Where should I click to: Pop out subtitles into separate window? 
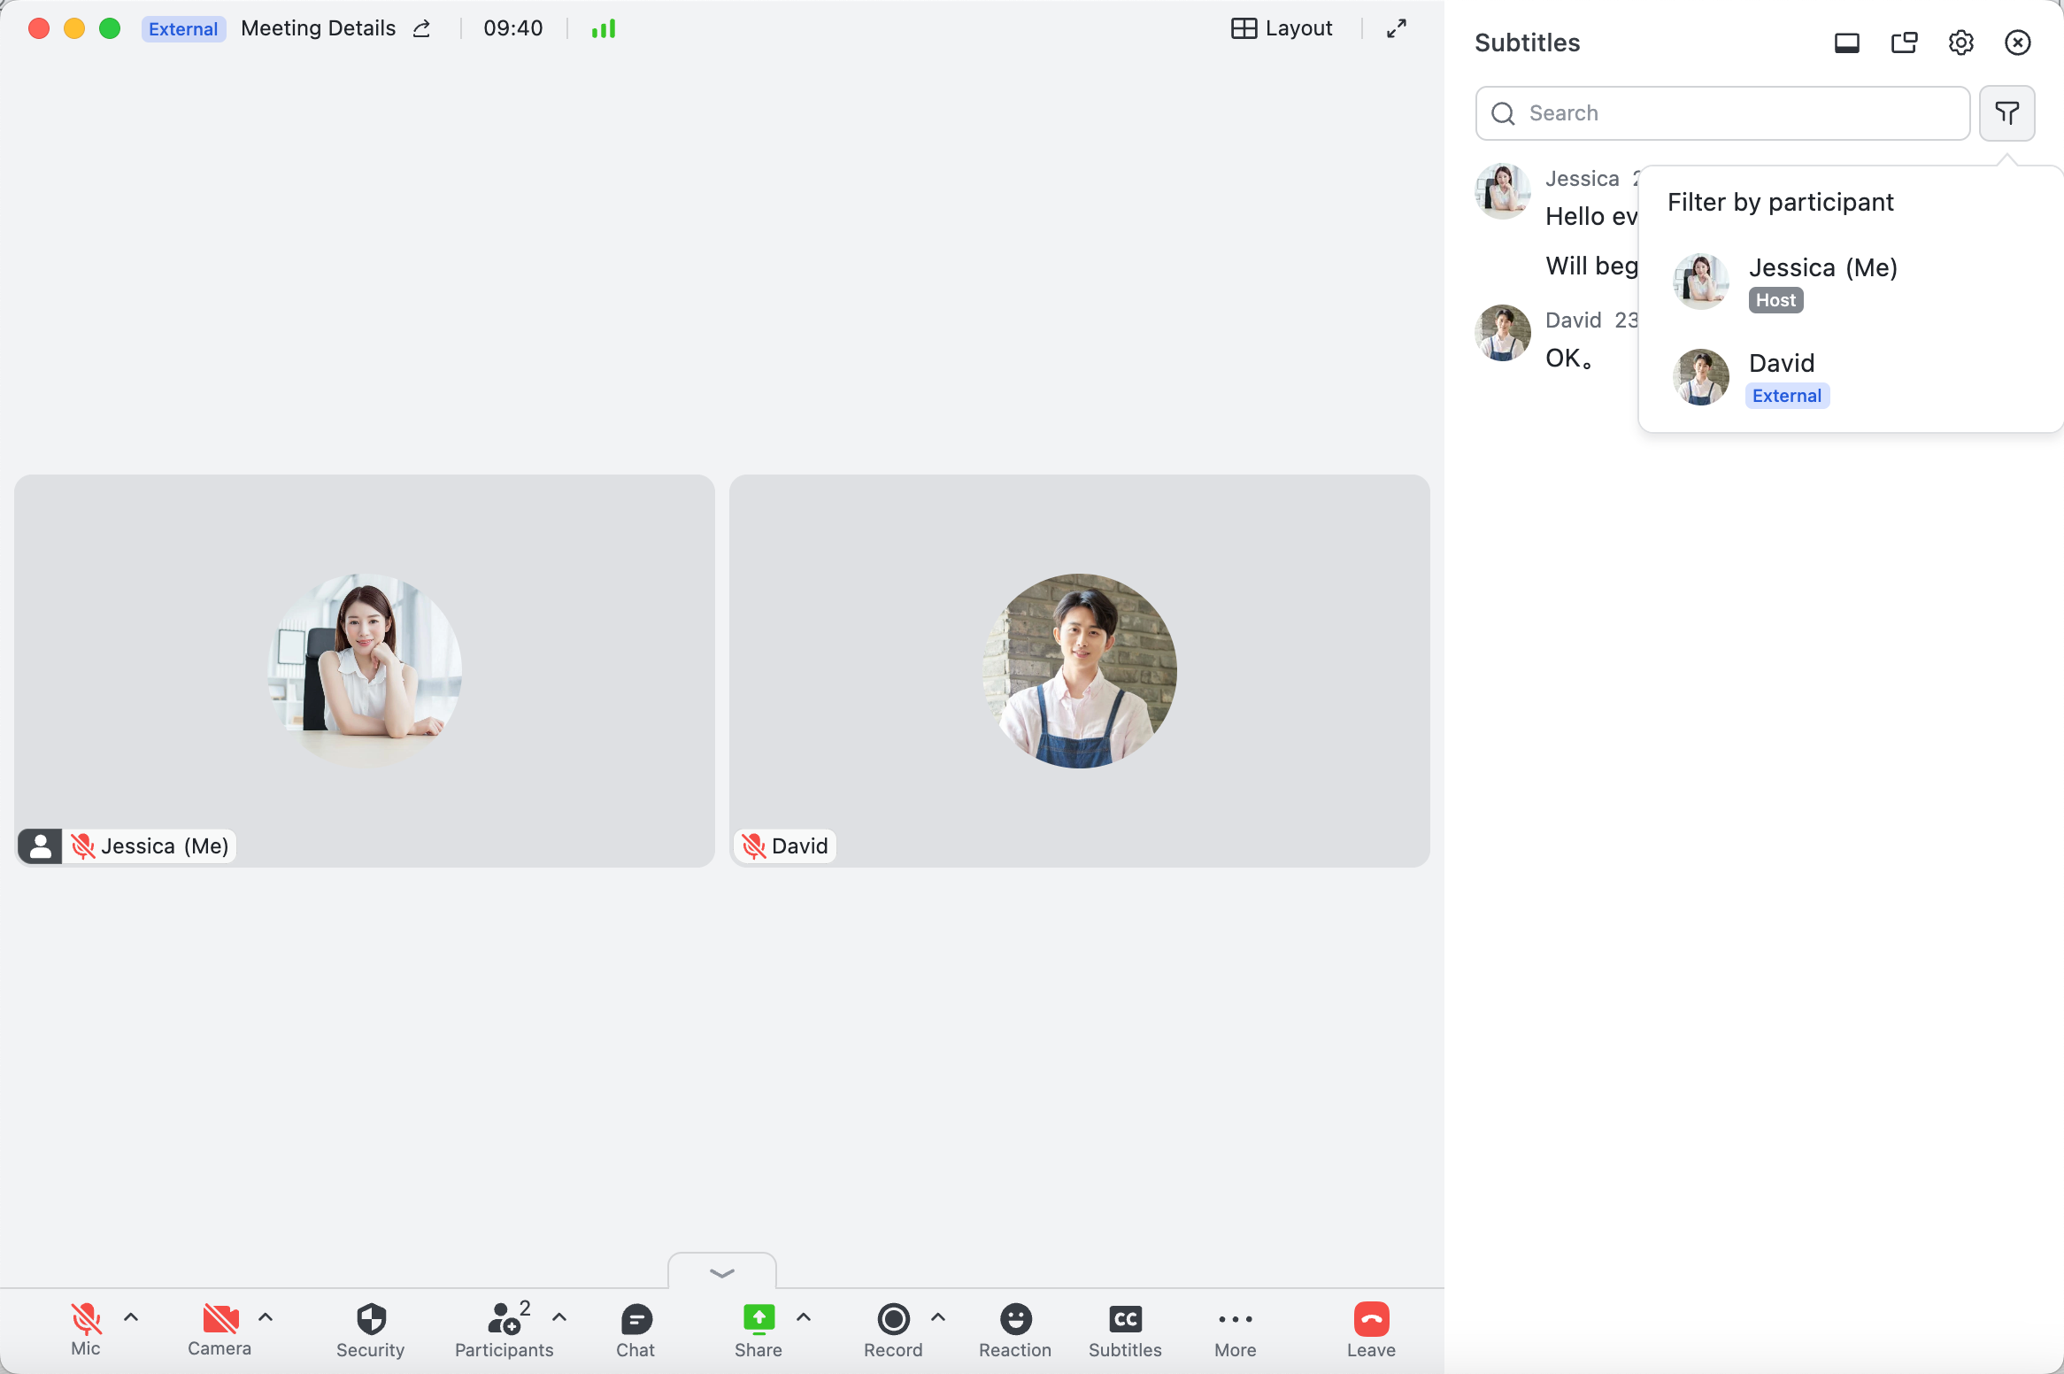[1904, 42]
